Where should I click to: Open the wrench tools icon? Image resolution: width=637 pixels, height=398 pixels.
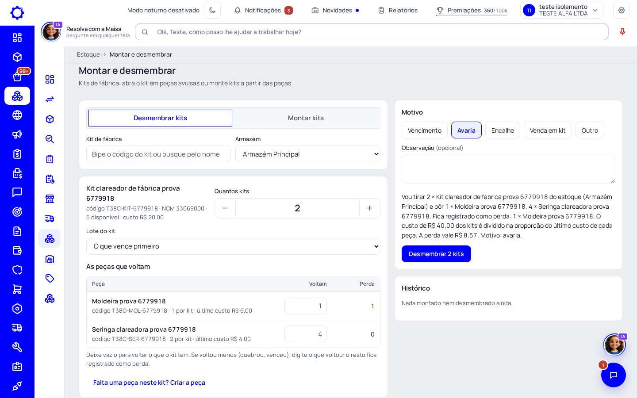pos(17,347)
